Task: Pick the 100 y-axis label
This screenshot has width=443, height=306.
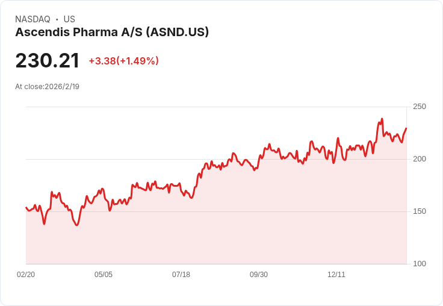Action: pos(420,264)
